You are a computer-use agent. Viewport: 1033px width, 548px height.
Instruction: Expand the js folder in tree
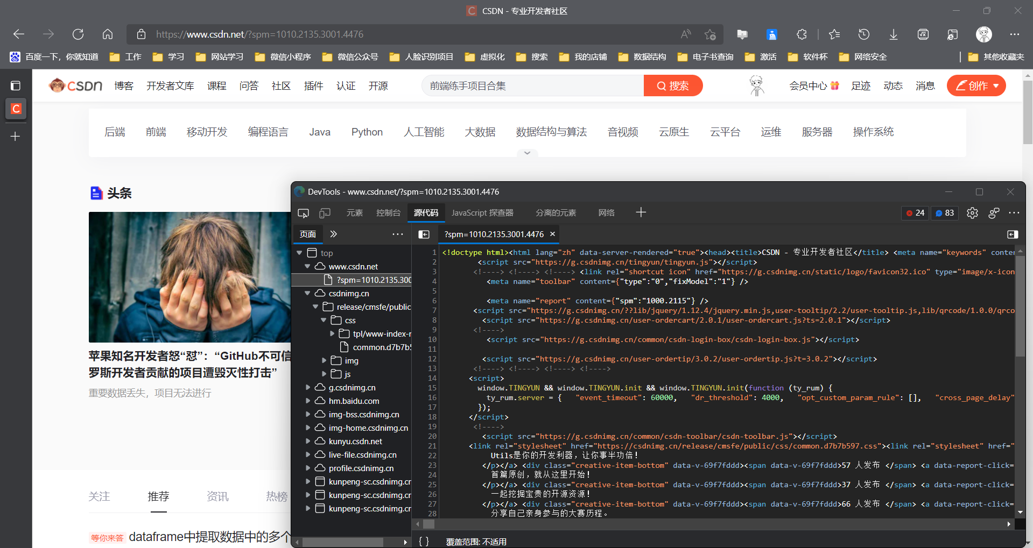pos(324,374)
